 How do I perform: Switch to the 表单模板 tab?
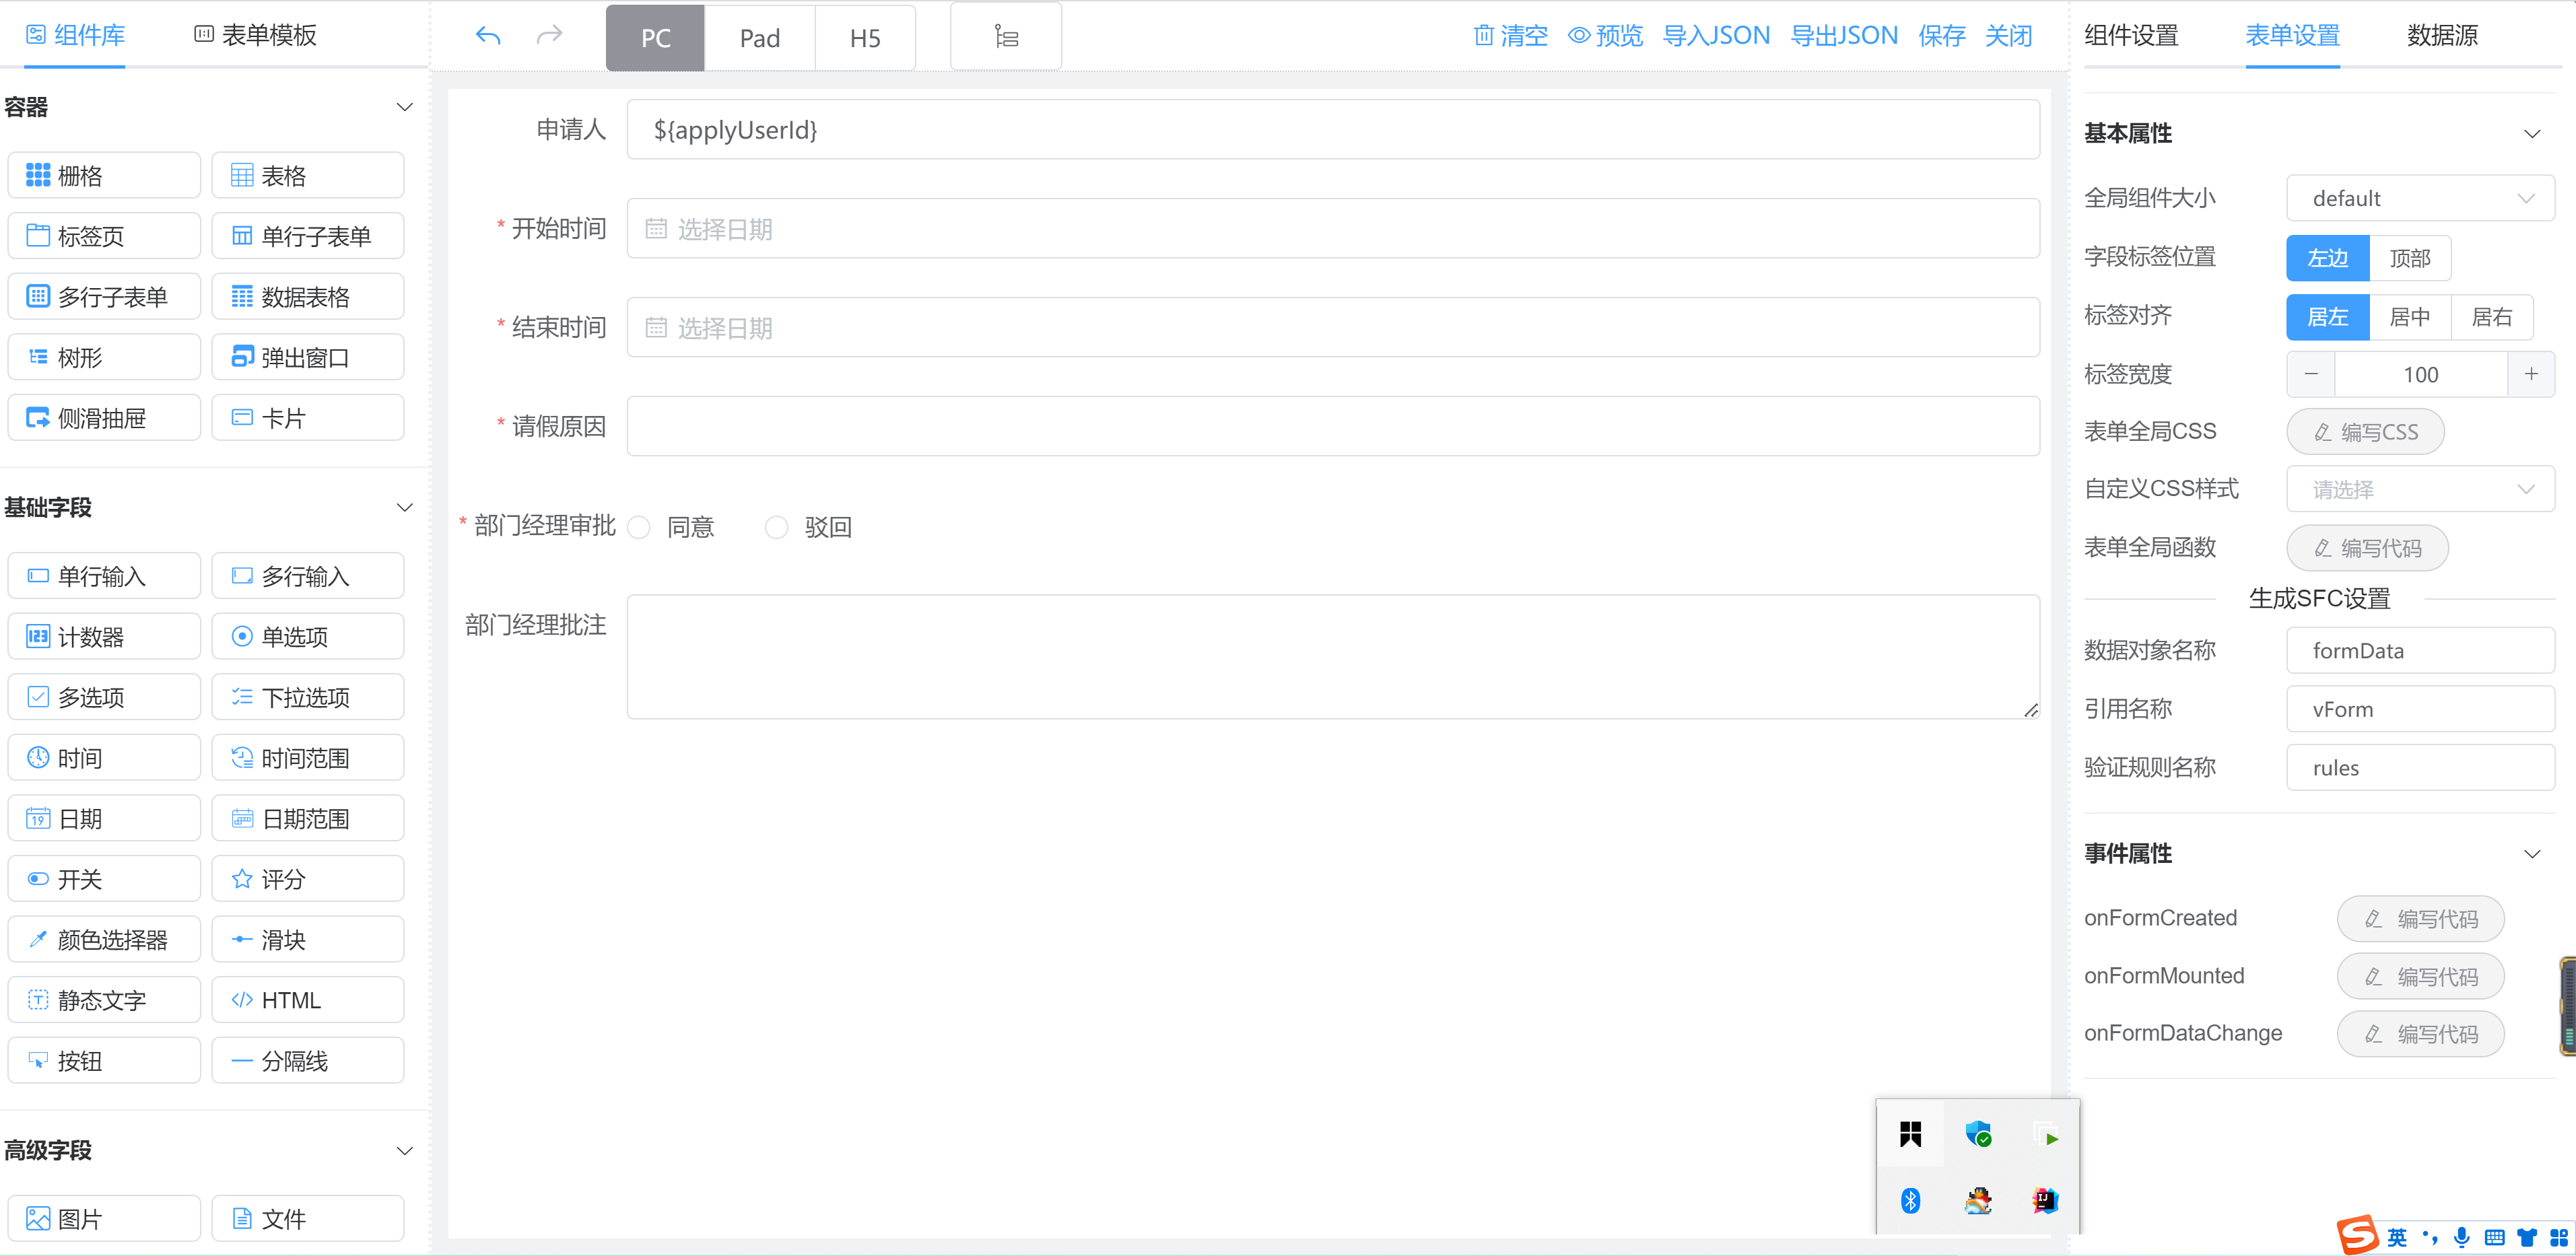(255, 35)
